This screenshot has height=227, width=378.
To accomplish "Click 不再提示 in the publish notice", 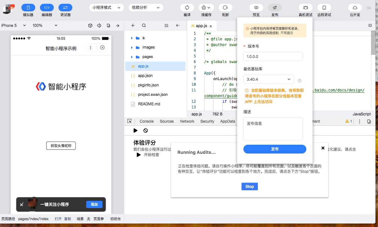I will pyautogui.click(x=287, y=33).
